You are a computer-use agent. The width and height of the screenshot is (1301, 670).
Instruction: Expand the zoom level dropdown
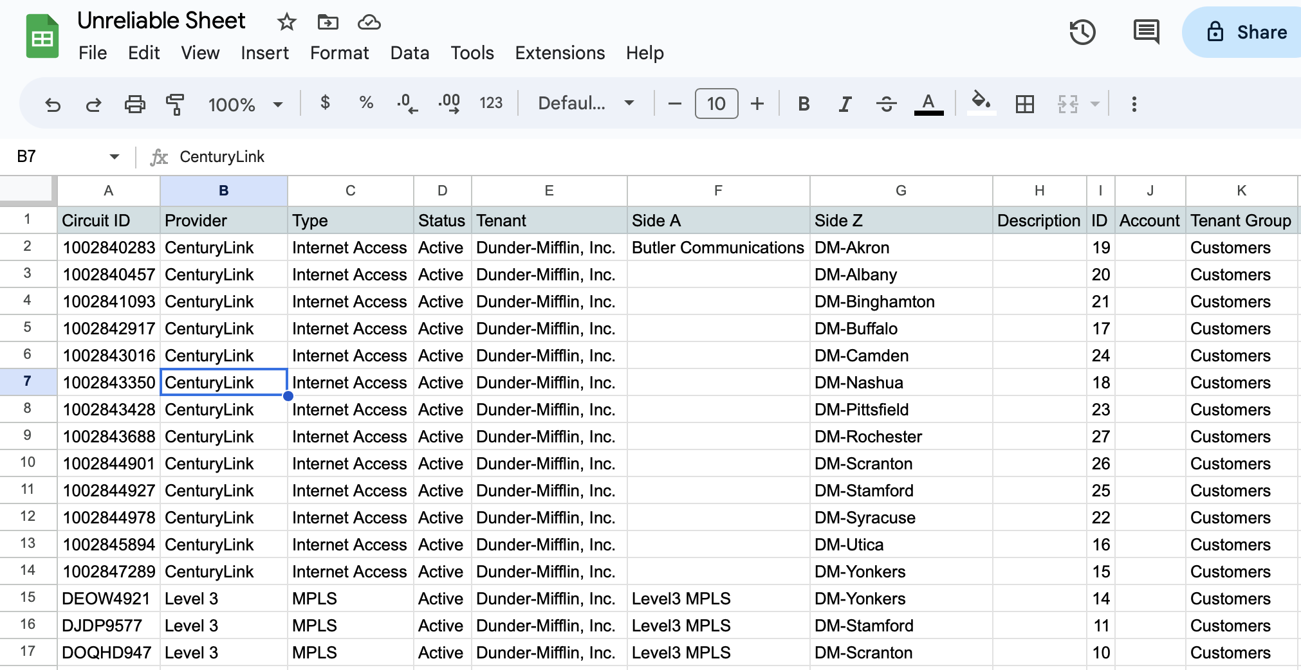coord(245,104)
